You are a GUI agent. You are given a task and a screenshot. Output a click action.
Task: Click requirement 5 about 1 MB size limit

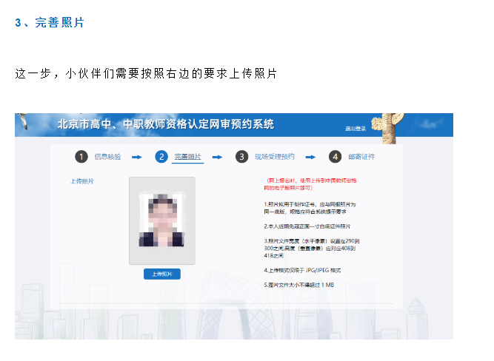point(299,285)
